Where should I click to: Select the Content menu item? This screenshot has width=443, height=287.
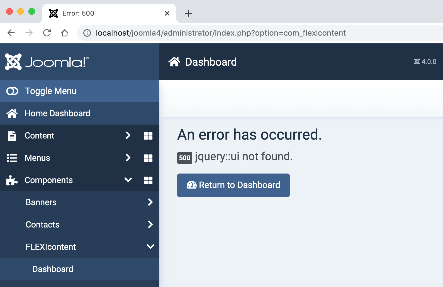(39, 136)
